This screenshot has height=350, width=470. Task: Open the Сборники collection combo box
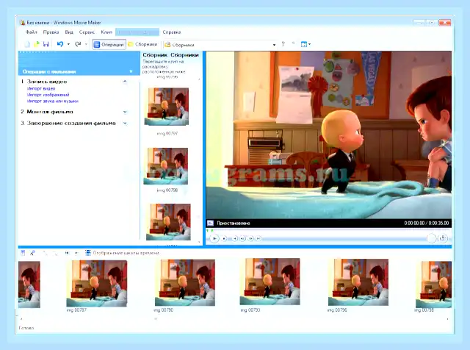(x=220, y=45)
